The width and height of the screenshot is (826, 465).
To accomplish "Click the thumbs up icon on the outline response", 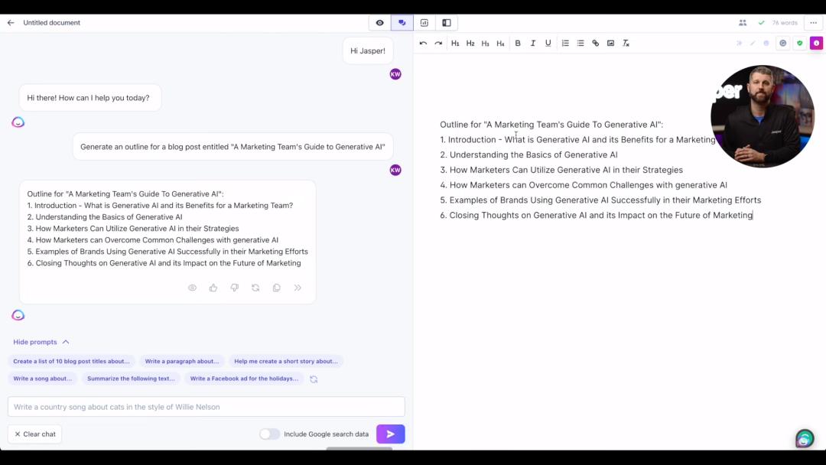I will (x=213, y=288).
